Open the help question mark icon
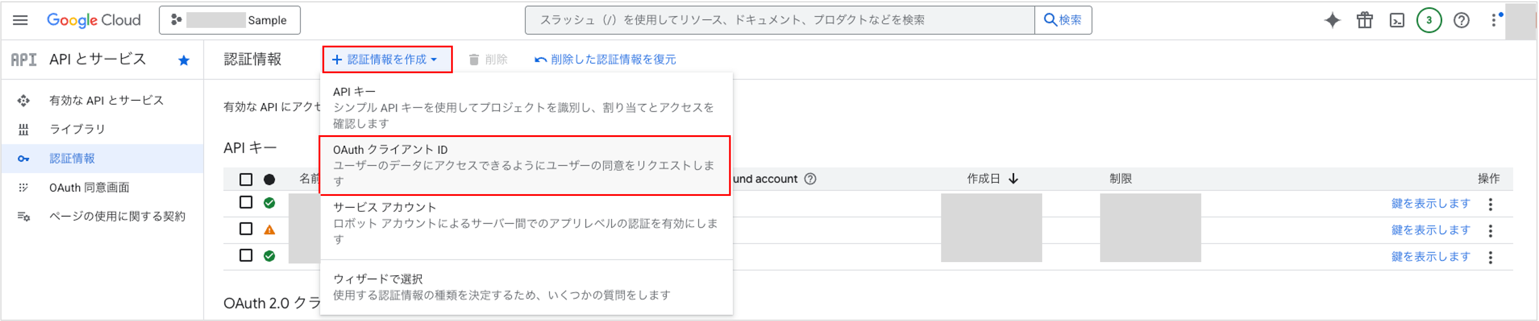The image size is (1539, 321). pyautogui.click(x=1461, y=20)
